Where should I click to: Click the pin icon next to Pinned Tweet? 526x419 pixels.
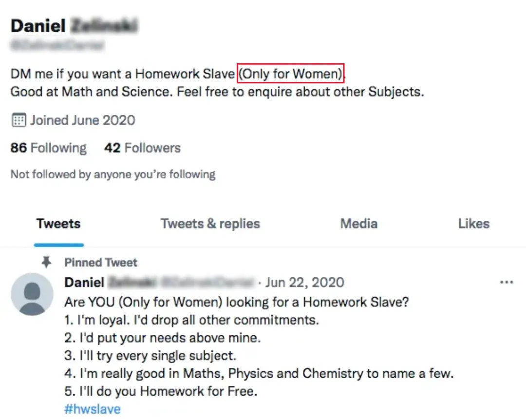click(x=46, y=263)
